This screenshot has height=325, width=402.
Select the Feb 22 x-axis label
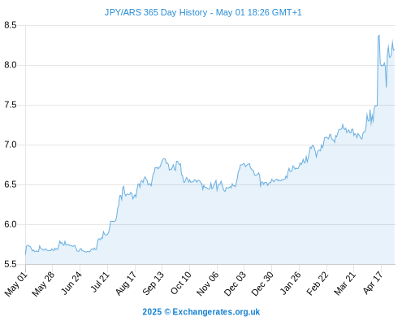(x=318, y=284)
